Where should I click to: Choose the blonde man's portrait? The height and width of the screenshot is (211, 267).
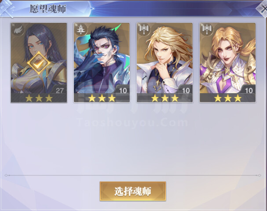165,58
